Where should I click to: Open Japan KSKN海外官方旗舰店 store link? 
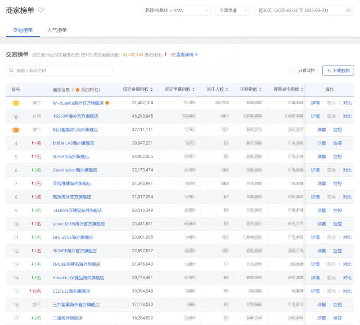point(79,224)
